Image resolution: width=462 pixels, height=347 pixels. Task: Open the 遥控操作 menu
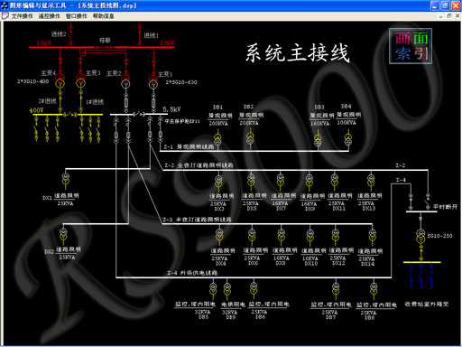pyautogui.click(x=49, y=16)
